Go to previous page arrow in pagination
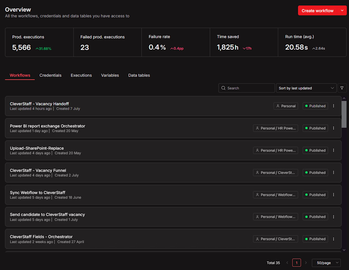Image resolution: width=349 pixels, height=270 pixels. coord(287,263)
